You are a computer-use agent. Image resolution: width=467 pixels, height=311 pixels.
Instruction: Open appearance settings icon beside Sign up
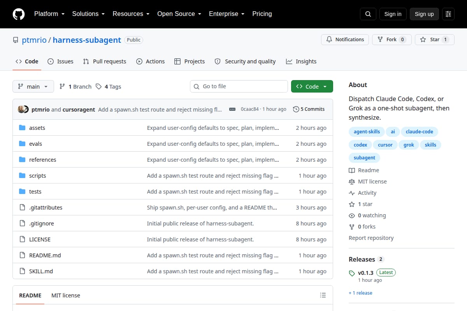tap(448, 14)
